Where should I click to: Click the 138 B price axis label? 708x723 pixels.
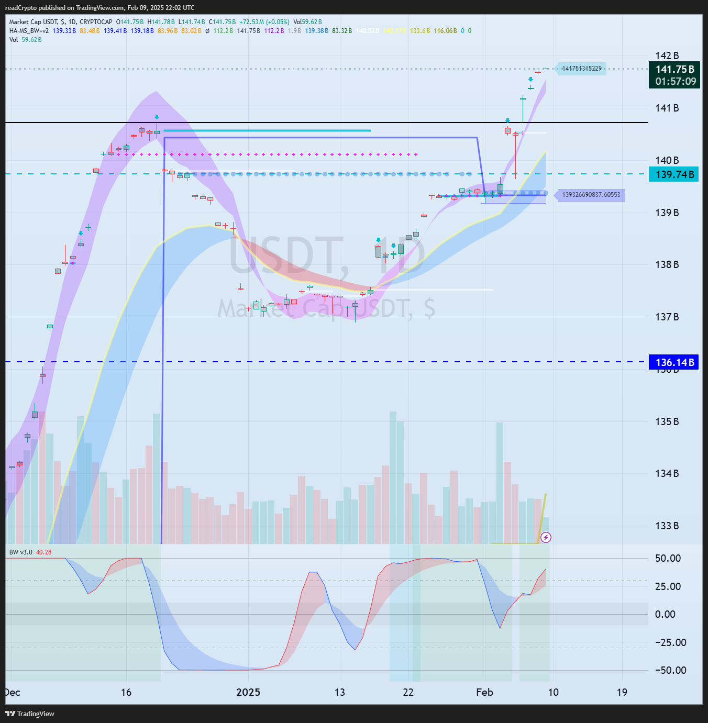(667, 265)
